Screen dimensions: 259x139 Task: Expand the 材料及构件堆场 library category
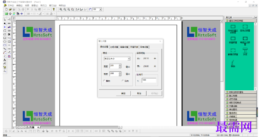pos(241,92)
